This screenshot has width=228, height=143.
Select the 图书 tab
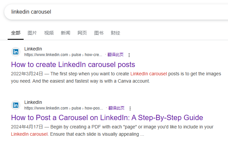99,33
